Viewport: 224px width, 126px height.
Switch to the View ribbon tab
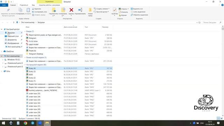point(33,5)
